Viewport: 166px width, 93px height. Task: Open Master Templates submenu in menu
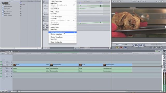point(63,37)
